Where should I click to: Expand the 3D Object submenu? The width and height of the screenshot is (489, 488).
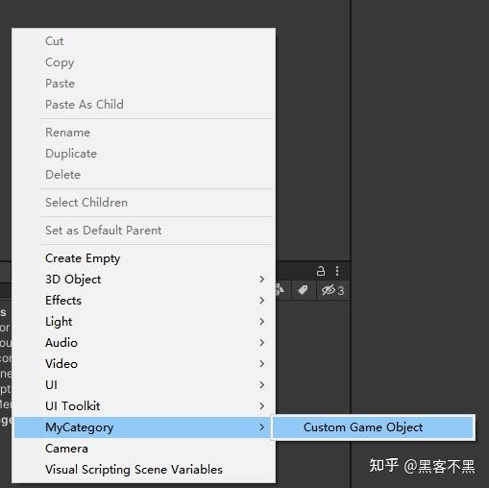[x=143, y=280]
